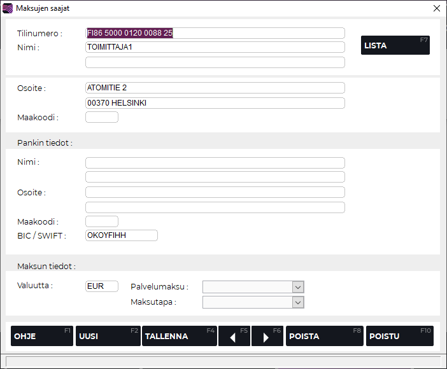
Task: Focus the payee Maakoodi field
Action: tap(102, 117)
